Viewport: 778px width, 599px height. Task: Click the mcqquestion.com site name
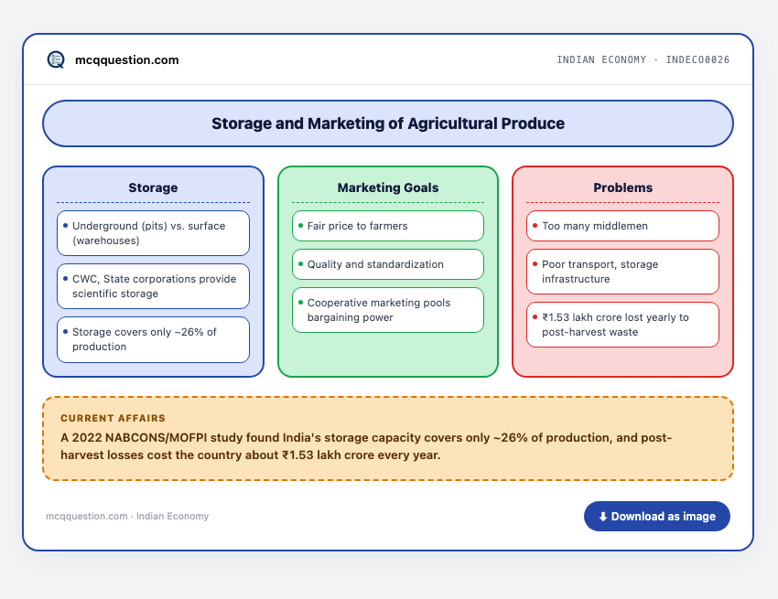coord(127,60)
